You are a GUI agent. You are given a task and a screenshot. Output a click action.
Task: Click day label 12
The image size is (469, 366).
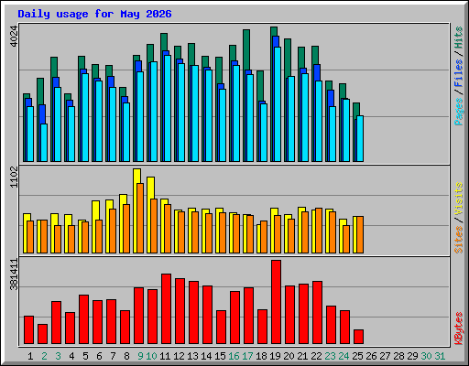[x=179, y=356]
